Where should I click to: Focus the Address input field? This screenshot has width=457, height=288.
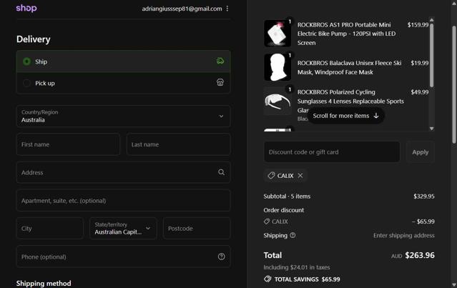(123, 172)
